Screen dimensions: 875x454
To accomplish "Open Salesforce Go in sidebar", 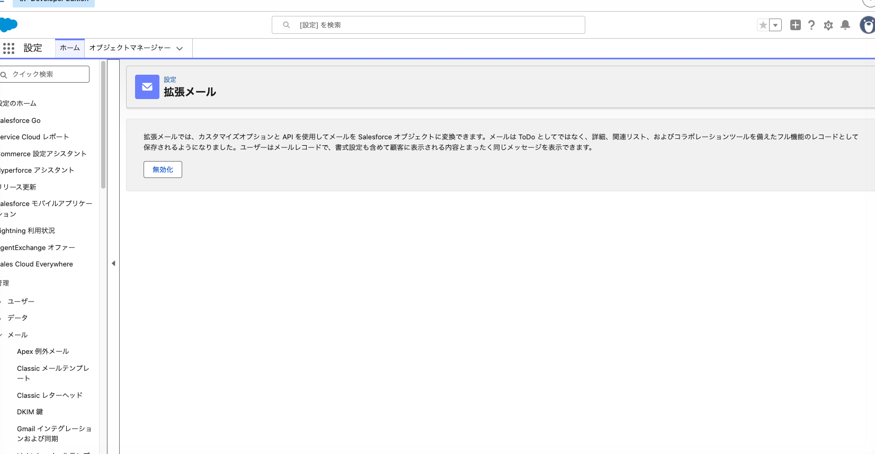I will click(20, 120).
